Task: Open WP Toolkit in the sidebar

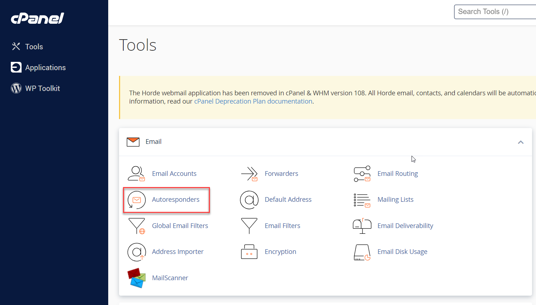Action: coord(43,88)
